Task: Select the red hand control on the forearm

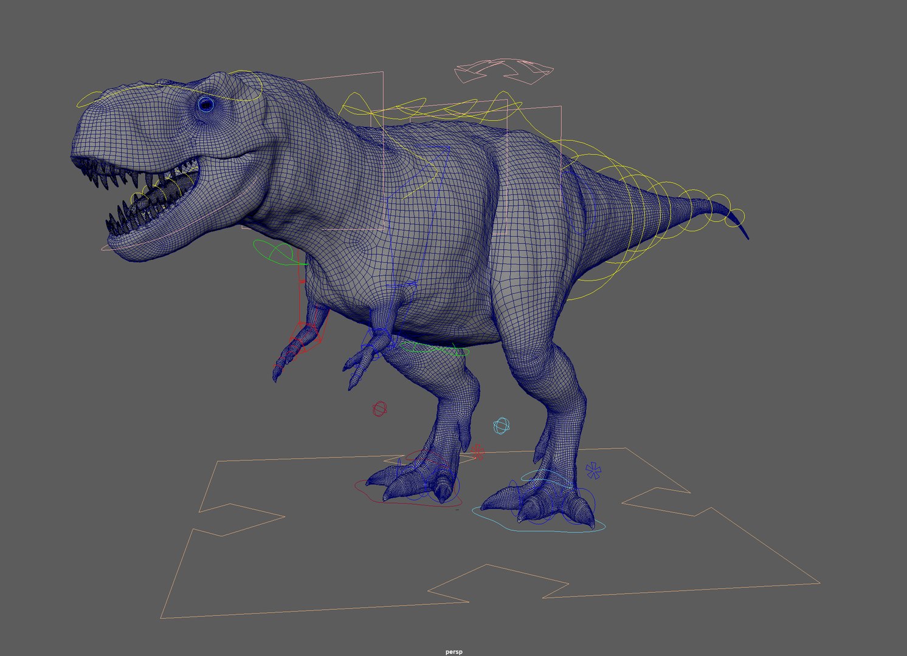Action: pyautogui.click(x=307, y=337)
